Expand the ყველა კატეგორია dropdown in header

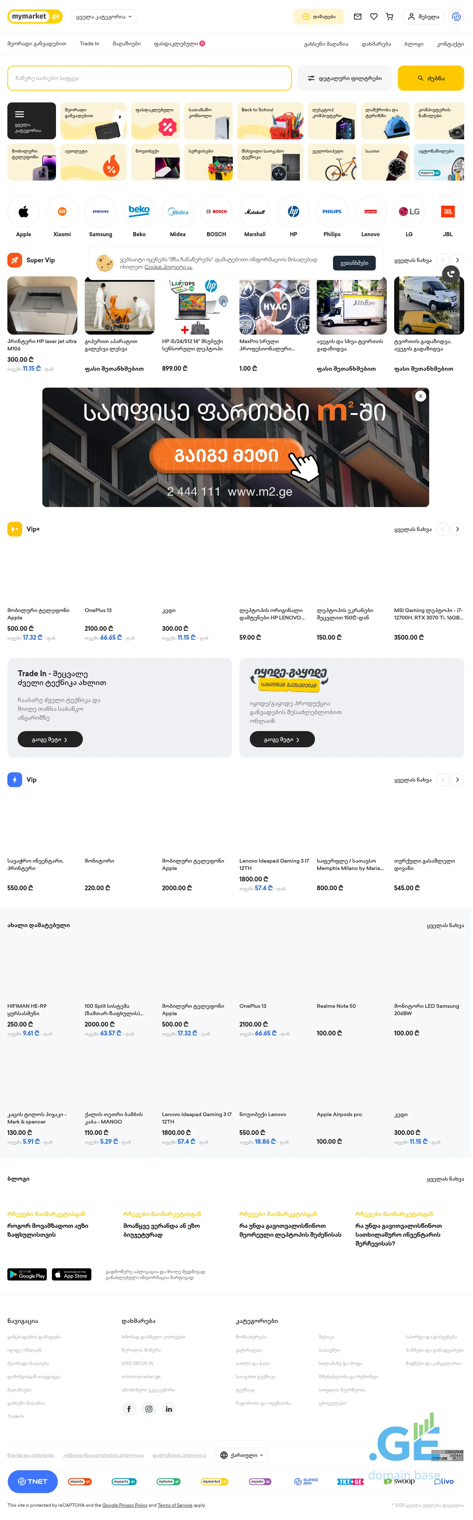pyautogui.click(x=103, y=17)
